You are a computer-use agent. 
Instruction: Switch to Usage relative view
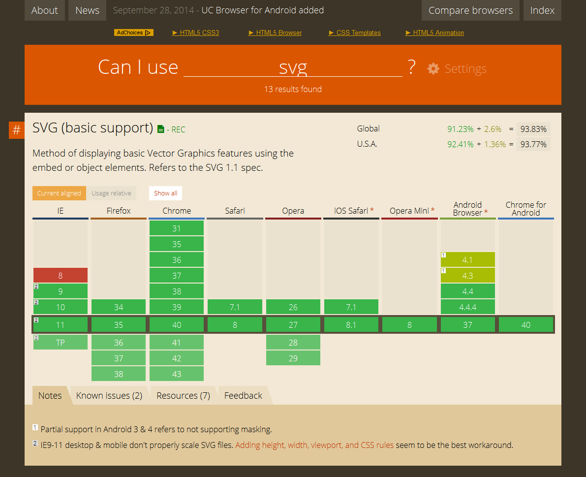(x=111, y=193)
